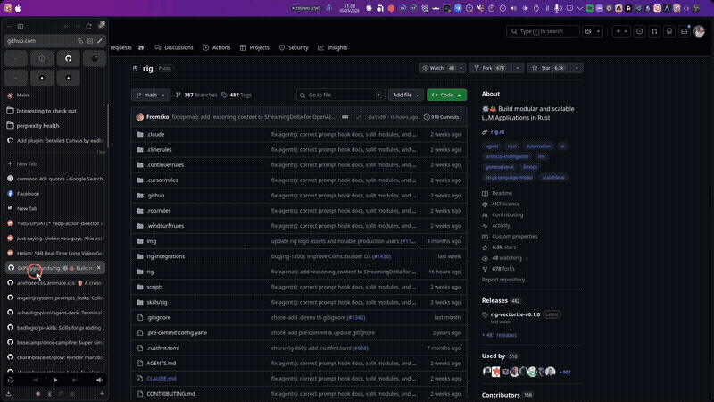
Task: Open the rig.rs website link
Action: pyautogui.click(x=497, y=131)
